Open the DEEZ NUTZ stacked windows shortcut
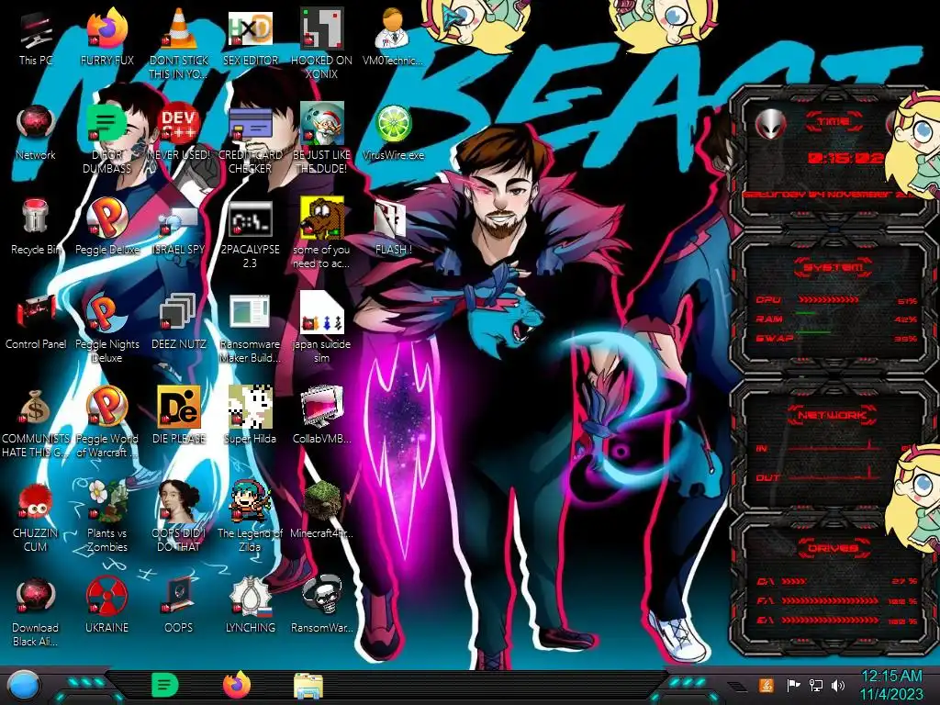The height and width of the screenshot is (705, 940). 179,313
